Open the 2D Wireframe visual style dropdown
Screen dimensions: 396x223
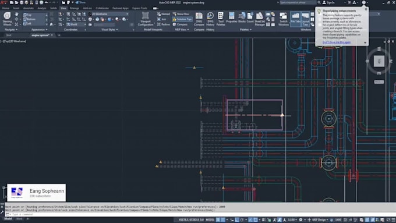click(x=109, y=14)
